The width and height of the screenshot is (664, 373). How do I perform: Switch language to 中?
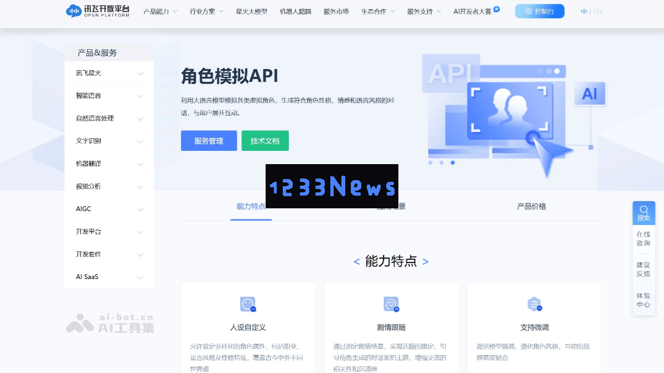[x=584, y=11]
